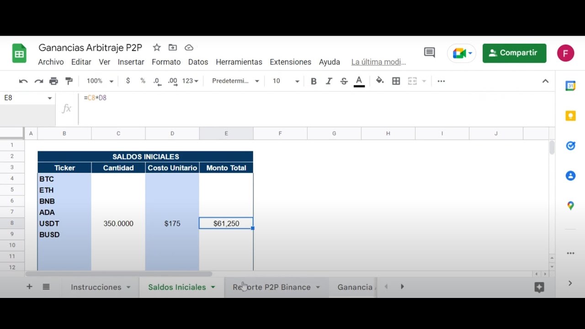585x329 pixels.
Task: Toggle bold formatting
Action: 314,81
